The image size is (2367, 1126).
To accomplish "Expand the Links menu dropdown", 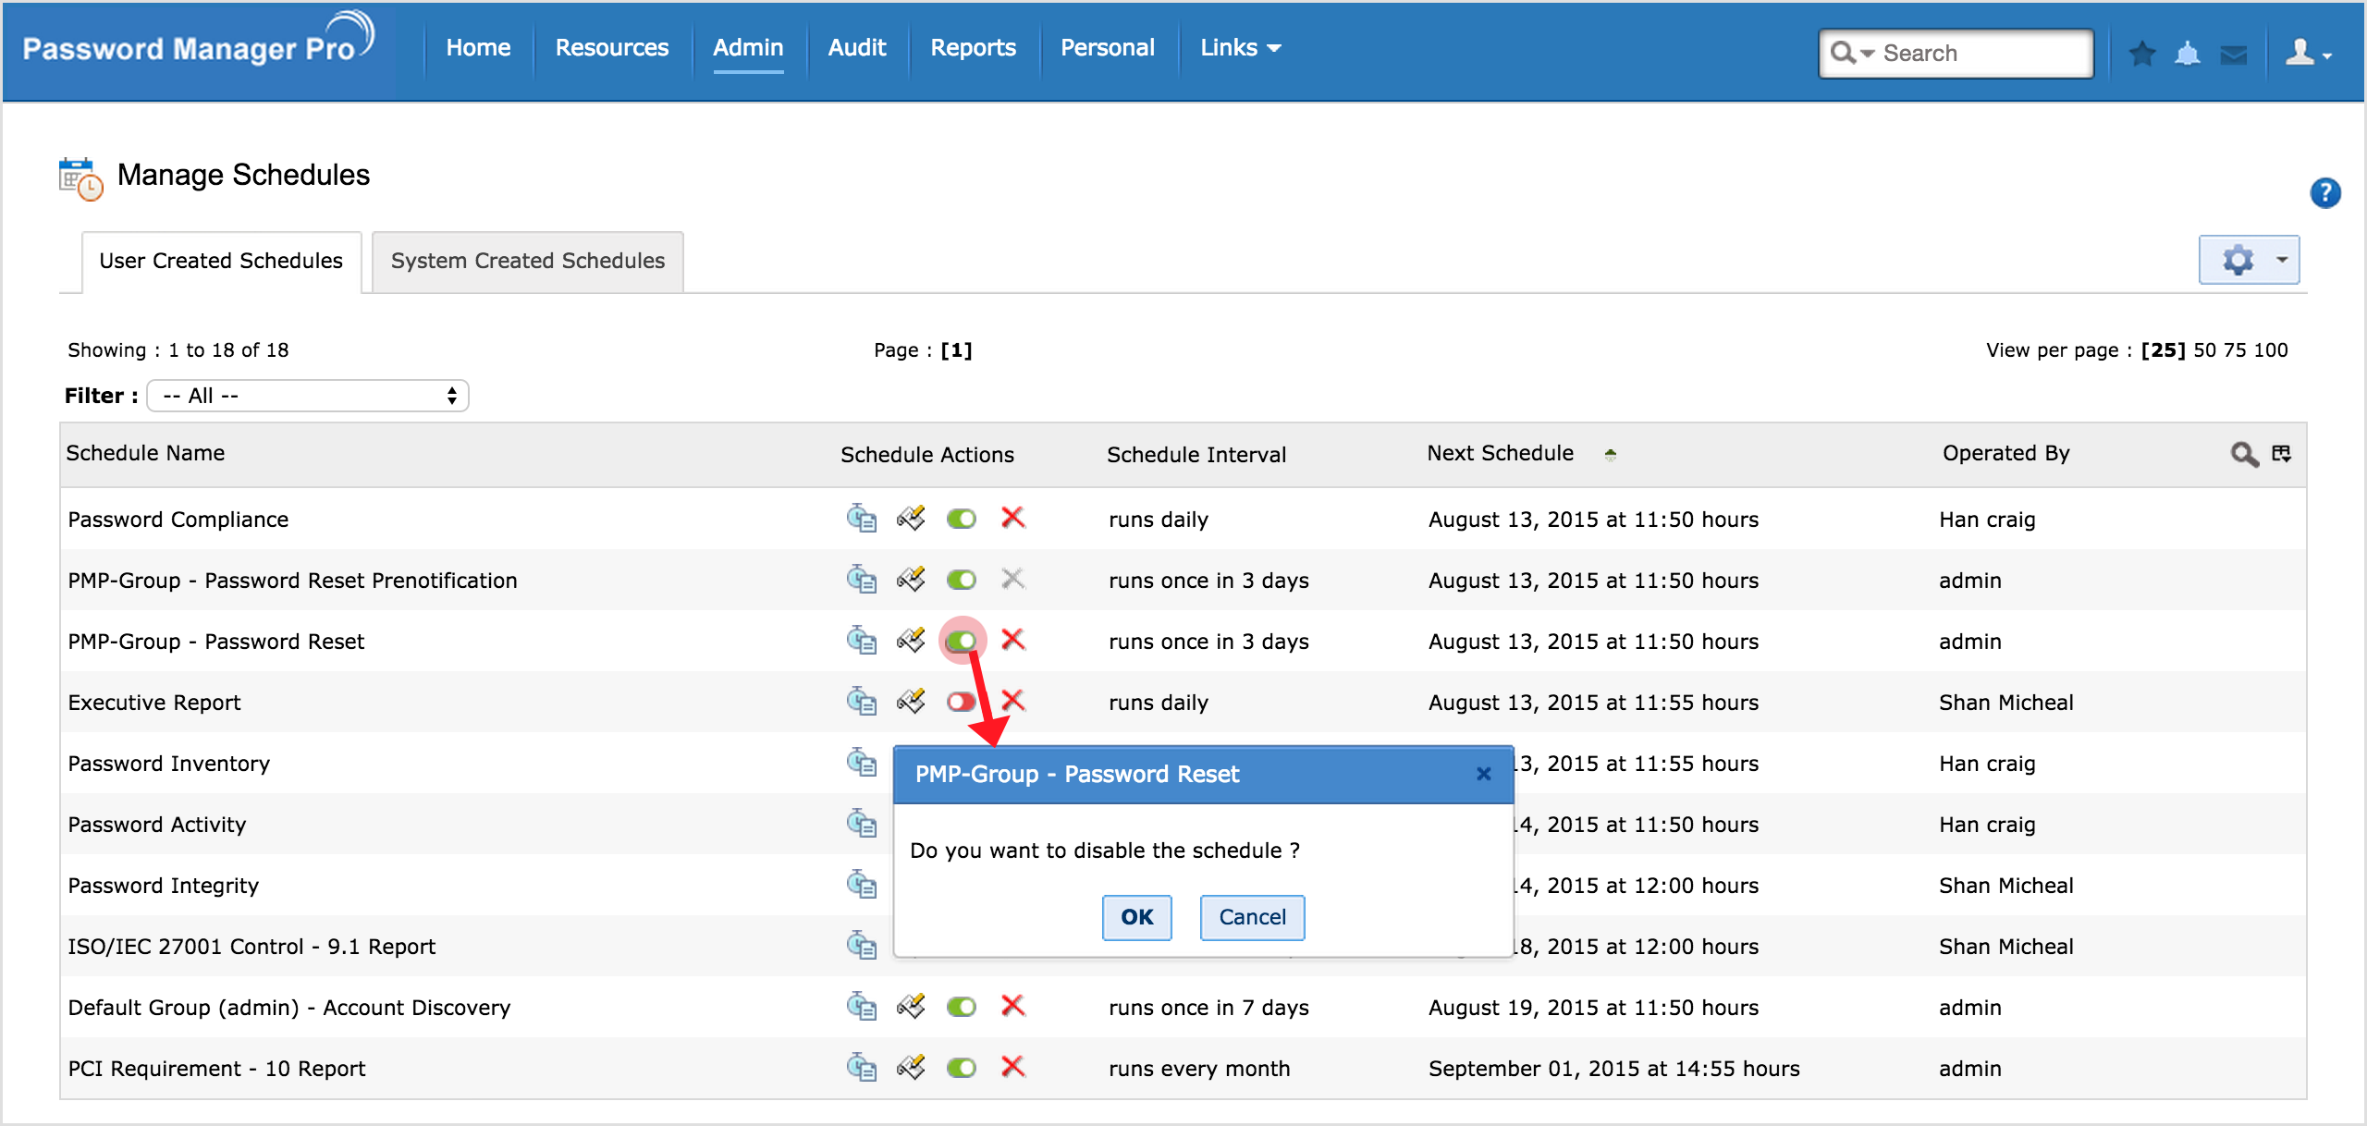I will (1239, 48).
